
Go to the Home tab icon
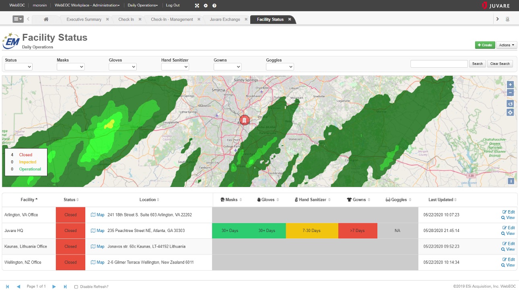pos(46,19)
